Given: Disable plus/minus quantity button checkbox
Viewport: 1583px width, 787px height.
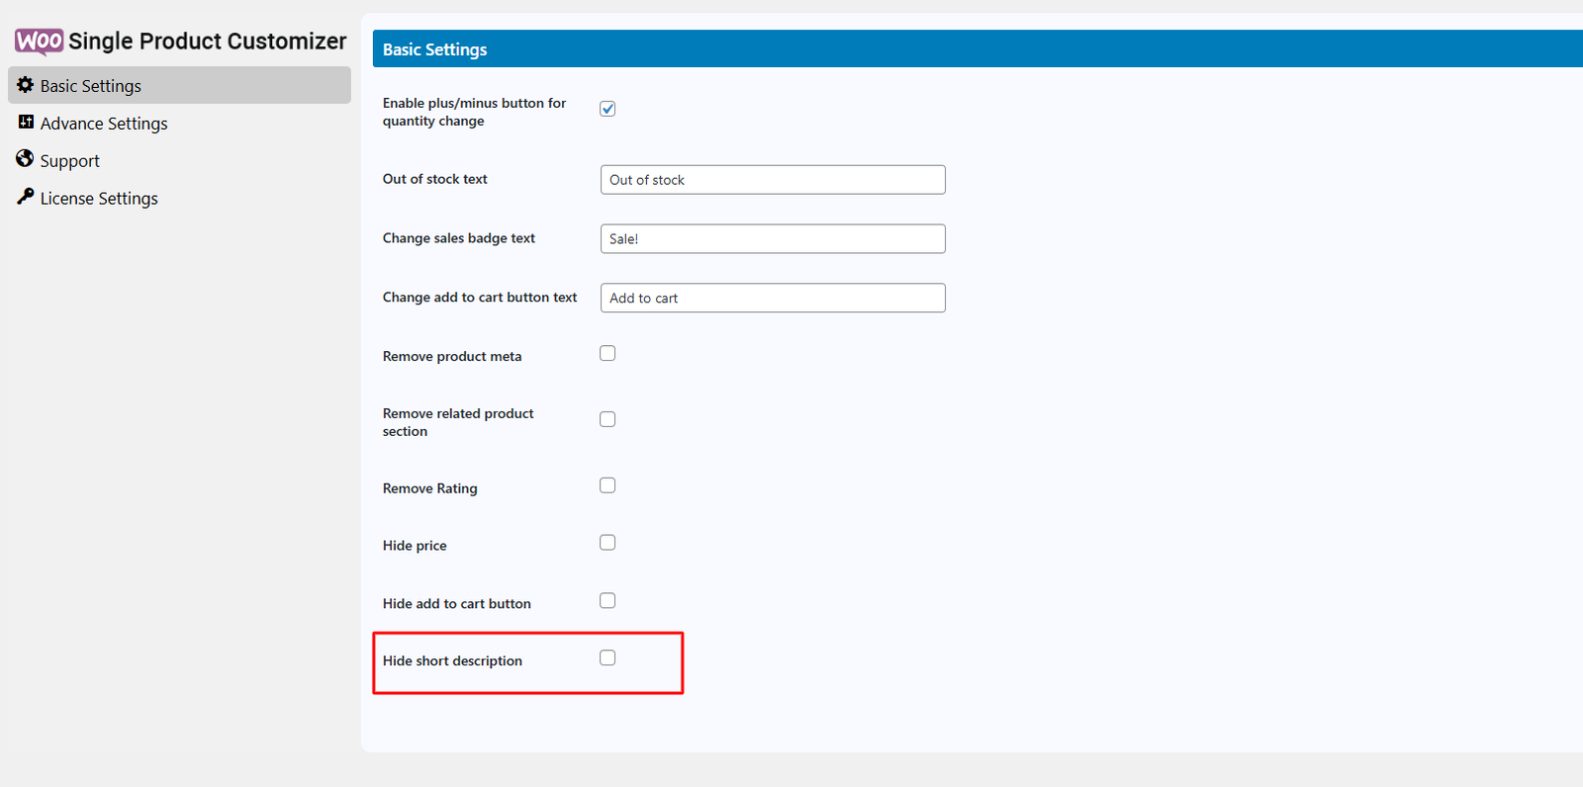Looking at the screenshot, I should click(607, 109).
